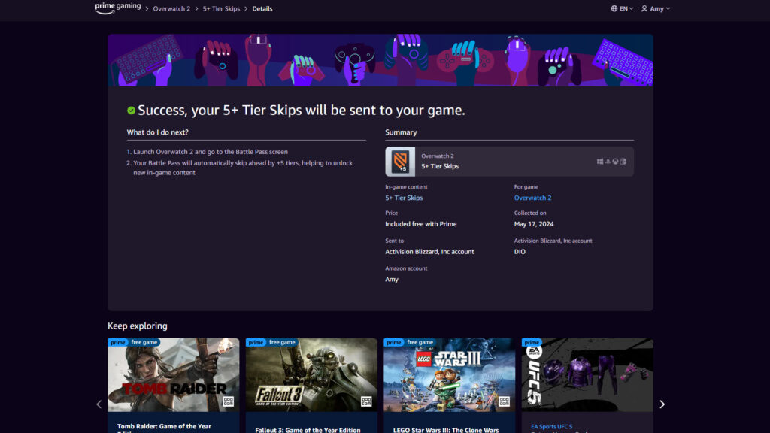Click the GOG badge on Tomb Raider
This screenshot has height=433, width=770.
229,402
